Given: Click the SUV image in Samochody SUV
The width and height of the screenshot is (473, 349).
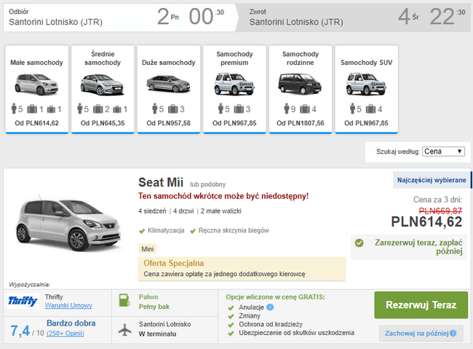Looking at the screenshot, I should pos(366,84).
